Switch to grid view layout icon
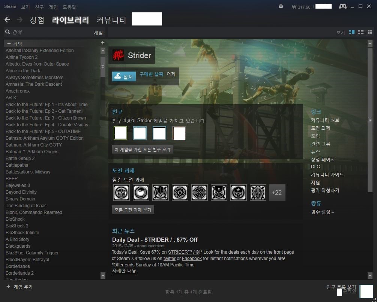This screenshot has width=377, height=302. (x=370, y=32)
